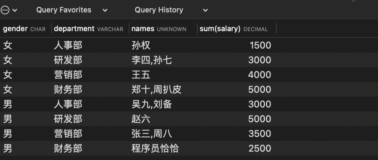Select 财务部 in the 程序员恰恰 row
This screenshot has width=378, height=160.
point(68,148)
